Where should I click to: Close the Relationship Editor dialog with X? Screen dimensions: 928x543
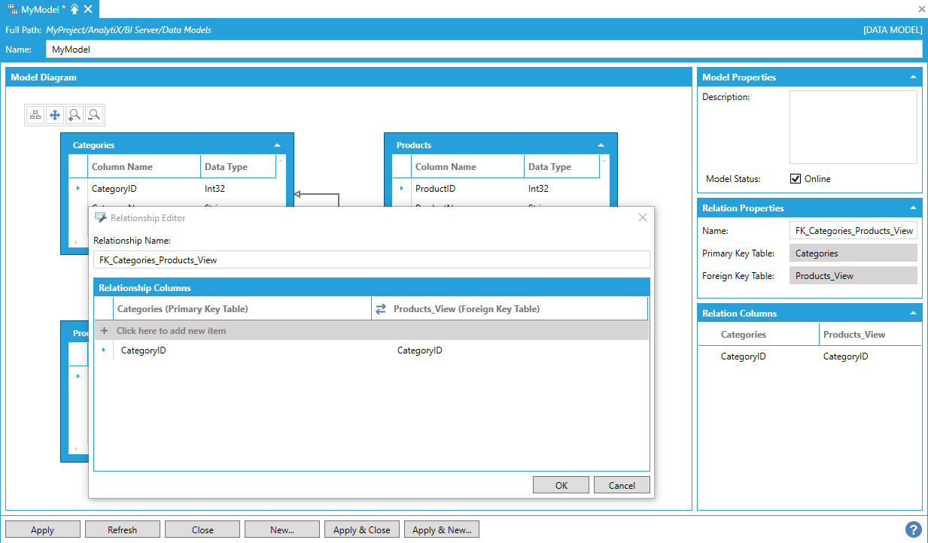click(x=642, y=217)
